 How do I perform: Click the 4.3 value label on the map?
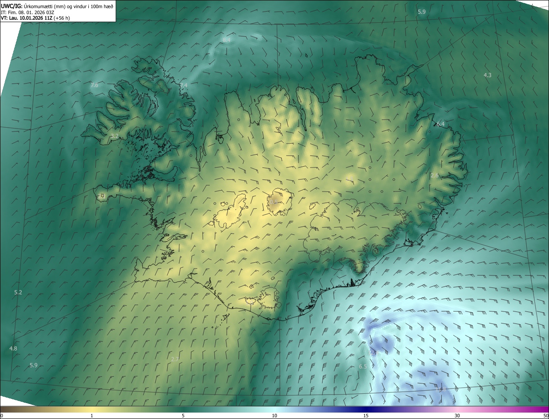tap(488, 75)
